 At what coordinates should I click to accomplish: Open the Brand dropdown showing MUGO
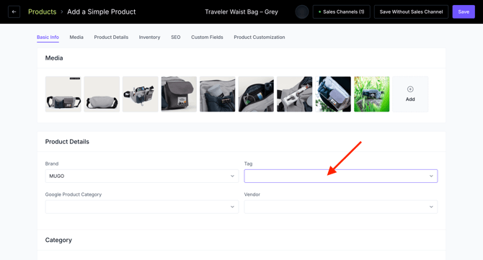click(x=142, y=176)
